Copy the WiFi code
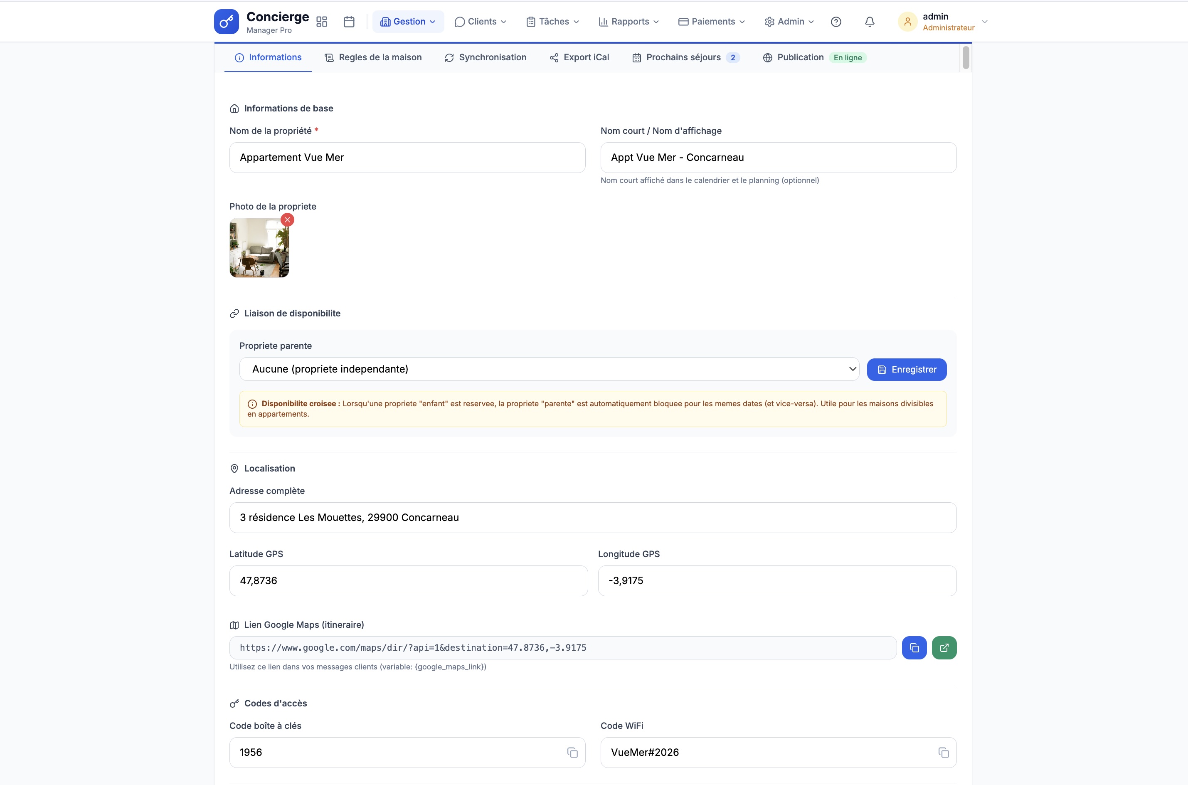This screenshot has height=785, width=1188. point(943,753)
